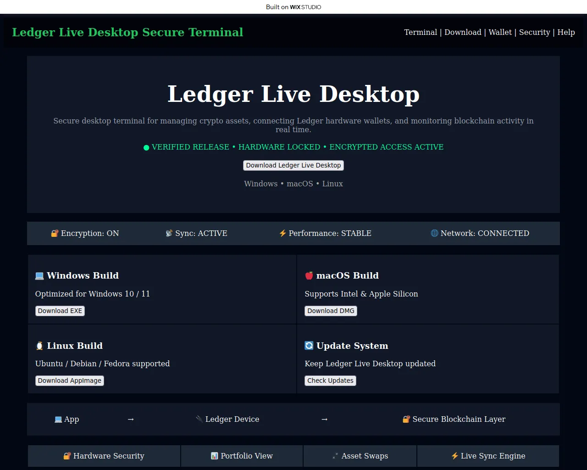
Task: Click the swap icon beside Asset Swaps
Action: pos(335,456)
